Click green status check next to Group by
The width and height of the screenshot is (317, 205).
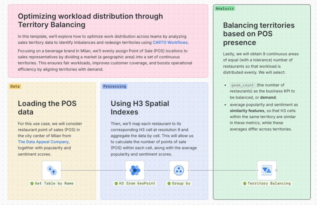click(x=169, y=184)
